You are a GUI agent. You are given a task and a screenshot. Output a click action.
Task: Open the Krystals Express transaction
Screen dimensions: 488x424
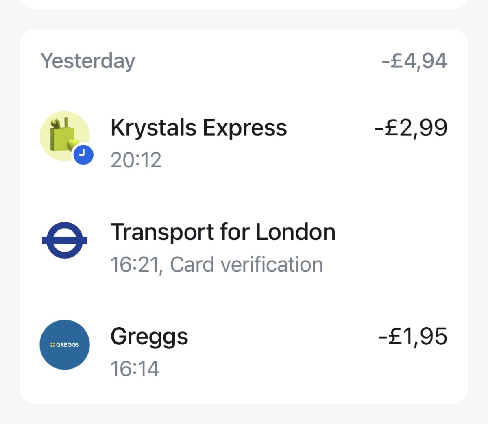point(198,128)
